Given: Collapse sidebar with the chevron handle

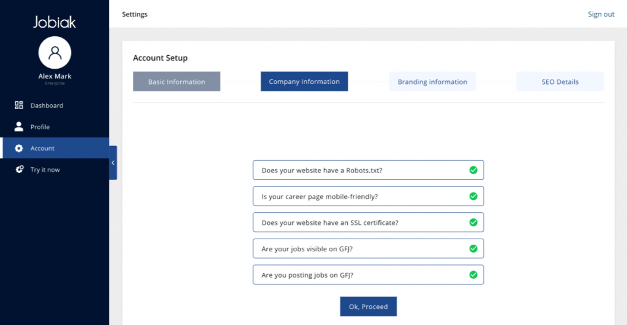Looking at the screenshot, I should coord(113,163).
